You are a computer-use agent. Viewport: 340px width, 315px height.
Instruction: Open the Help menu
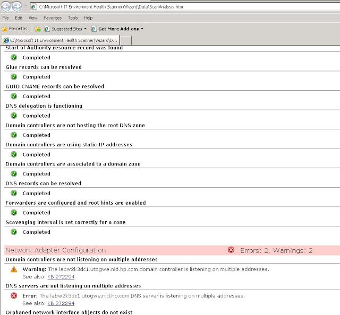click(x=88, y=17)
